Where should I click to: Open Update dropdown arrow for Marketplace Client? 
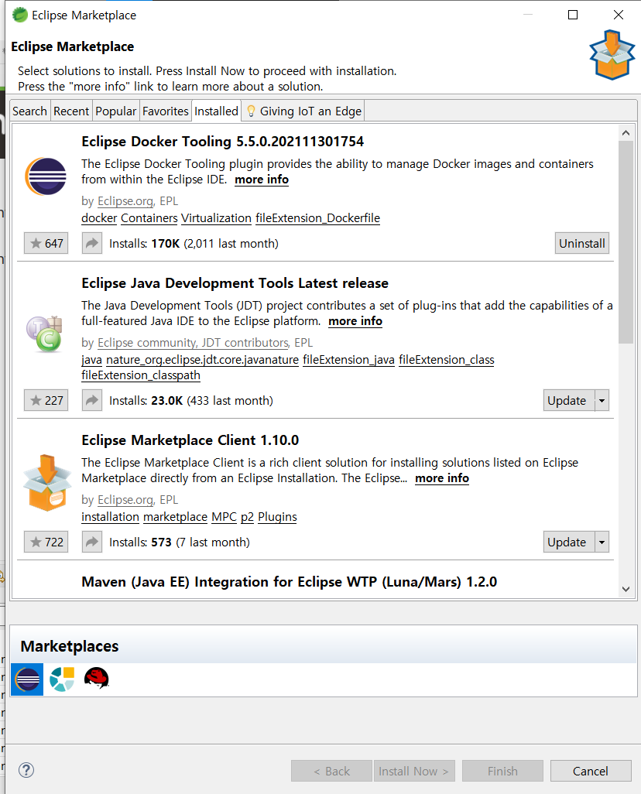[x=602, y=542]
